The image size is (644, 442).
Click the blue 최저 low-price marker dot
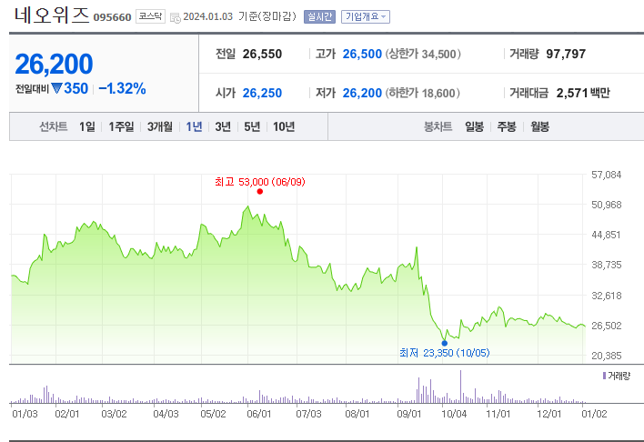point(445,343)
